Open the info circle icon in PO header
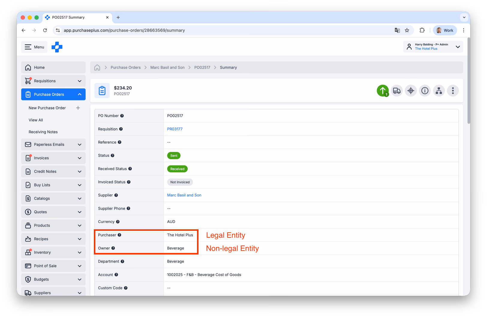Viewport: 487px width, 318px height. (425, 91)
